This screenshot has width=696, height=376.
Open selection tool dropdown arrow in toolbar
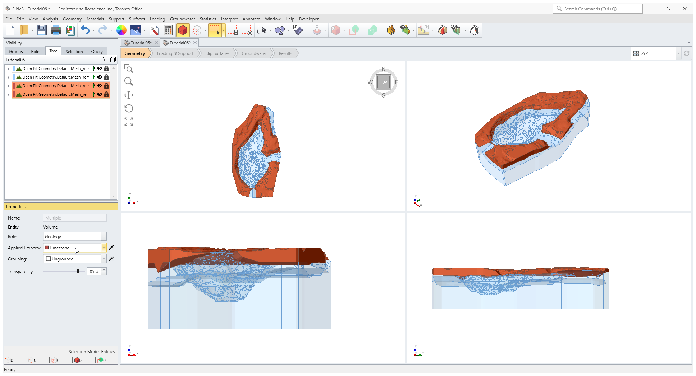point(224,30)
